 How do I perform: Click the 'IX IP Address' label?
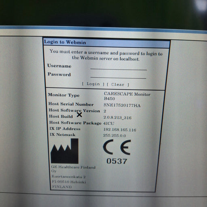point(65,129)
